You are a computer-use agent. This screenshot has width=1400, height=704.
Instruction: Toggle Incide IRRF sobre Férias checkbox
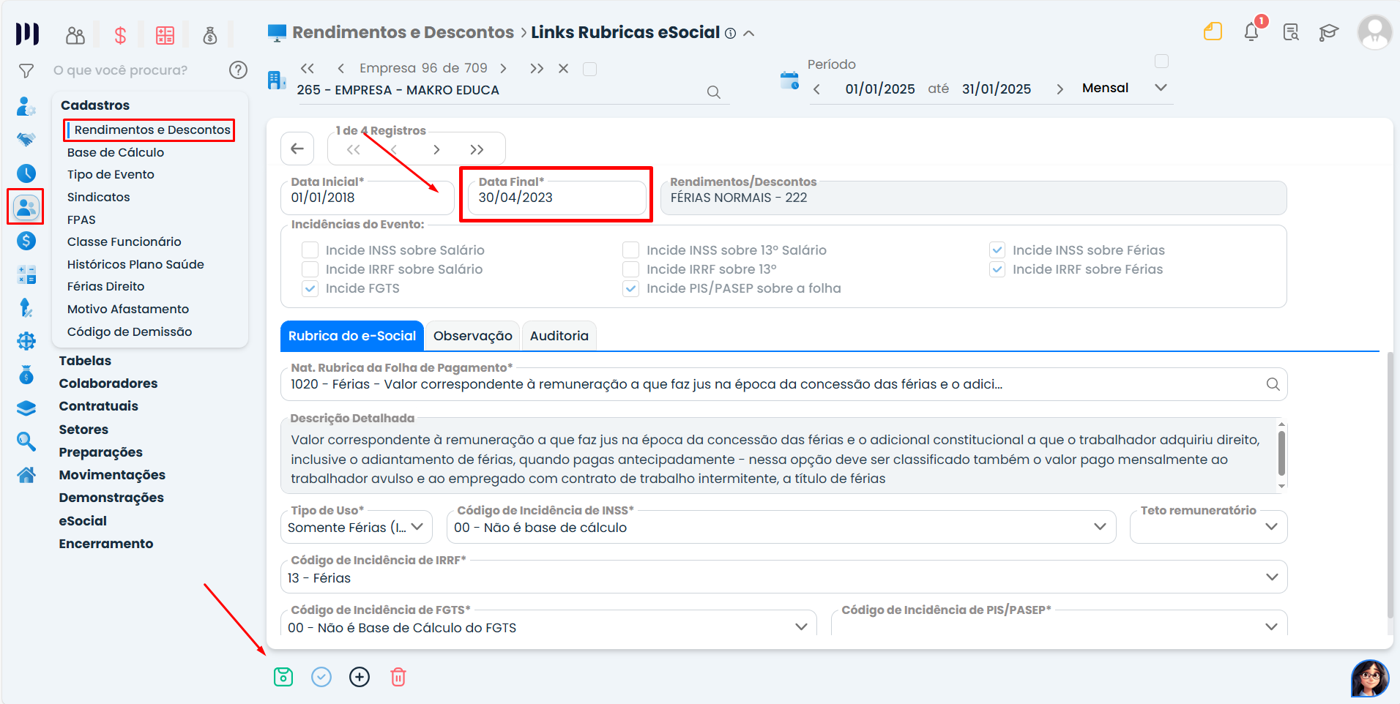[x=997, y=269]
